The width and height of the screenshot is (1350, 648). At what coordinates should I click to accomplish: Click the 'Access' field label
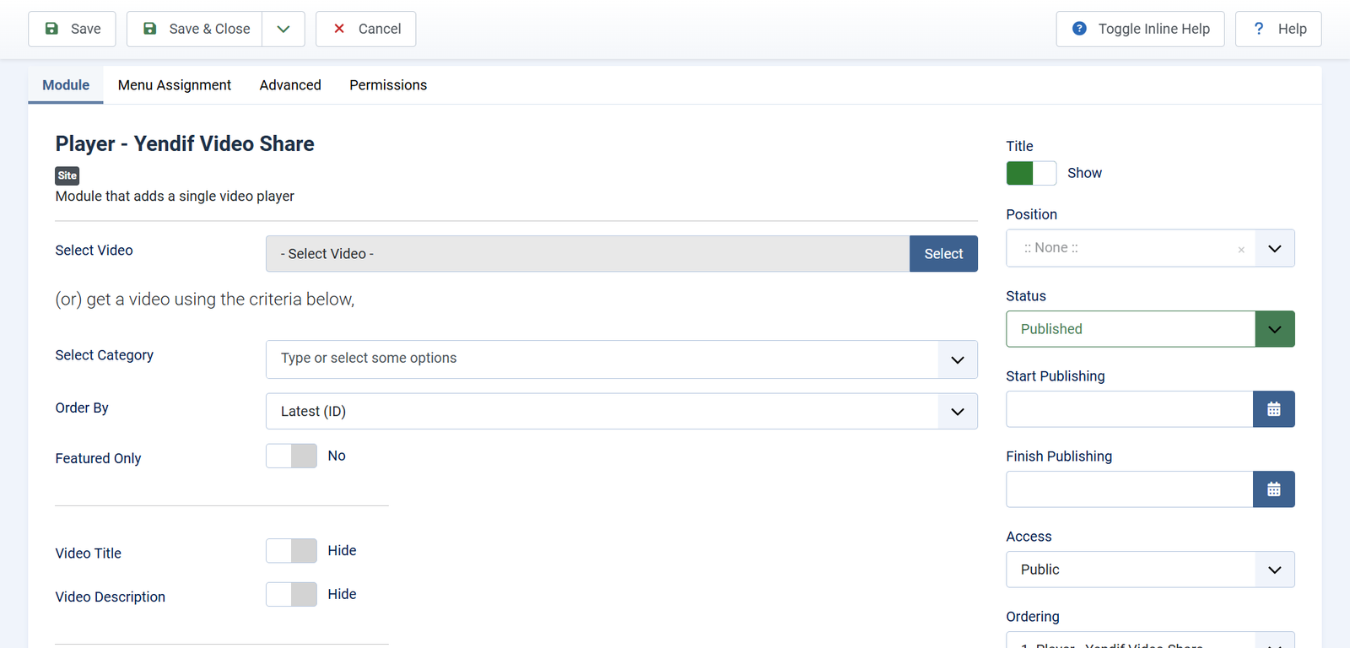coord(1029,537)
